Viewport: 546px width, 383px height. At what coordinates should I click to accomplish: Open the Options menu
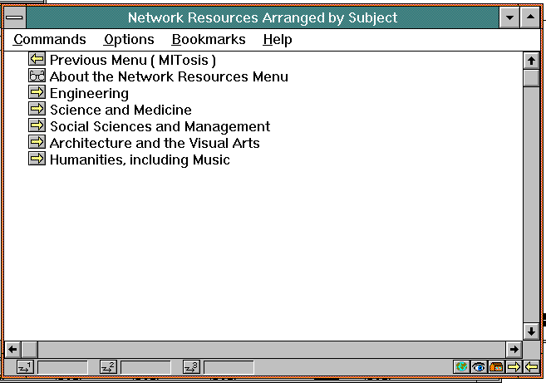pyautogui.click(x=129, y=39)
